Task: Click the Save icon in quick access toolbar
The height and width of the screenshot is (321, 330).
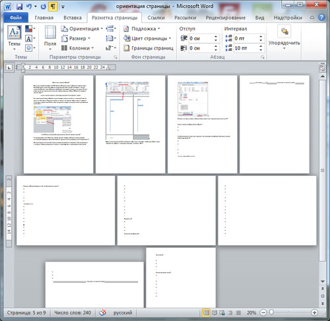Action: click(x=19, y=7)
